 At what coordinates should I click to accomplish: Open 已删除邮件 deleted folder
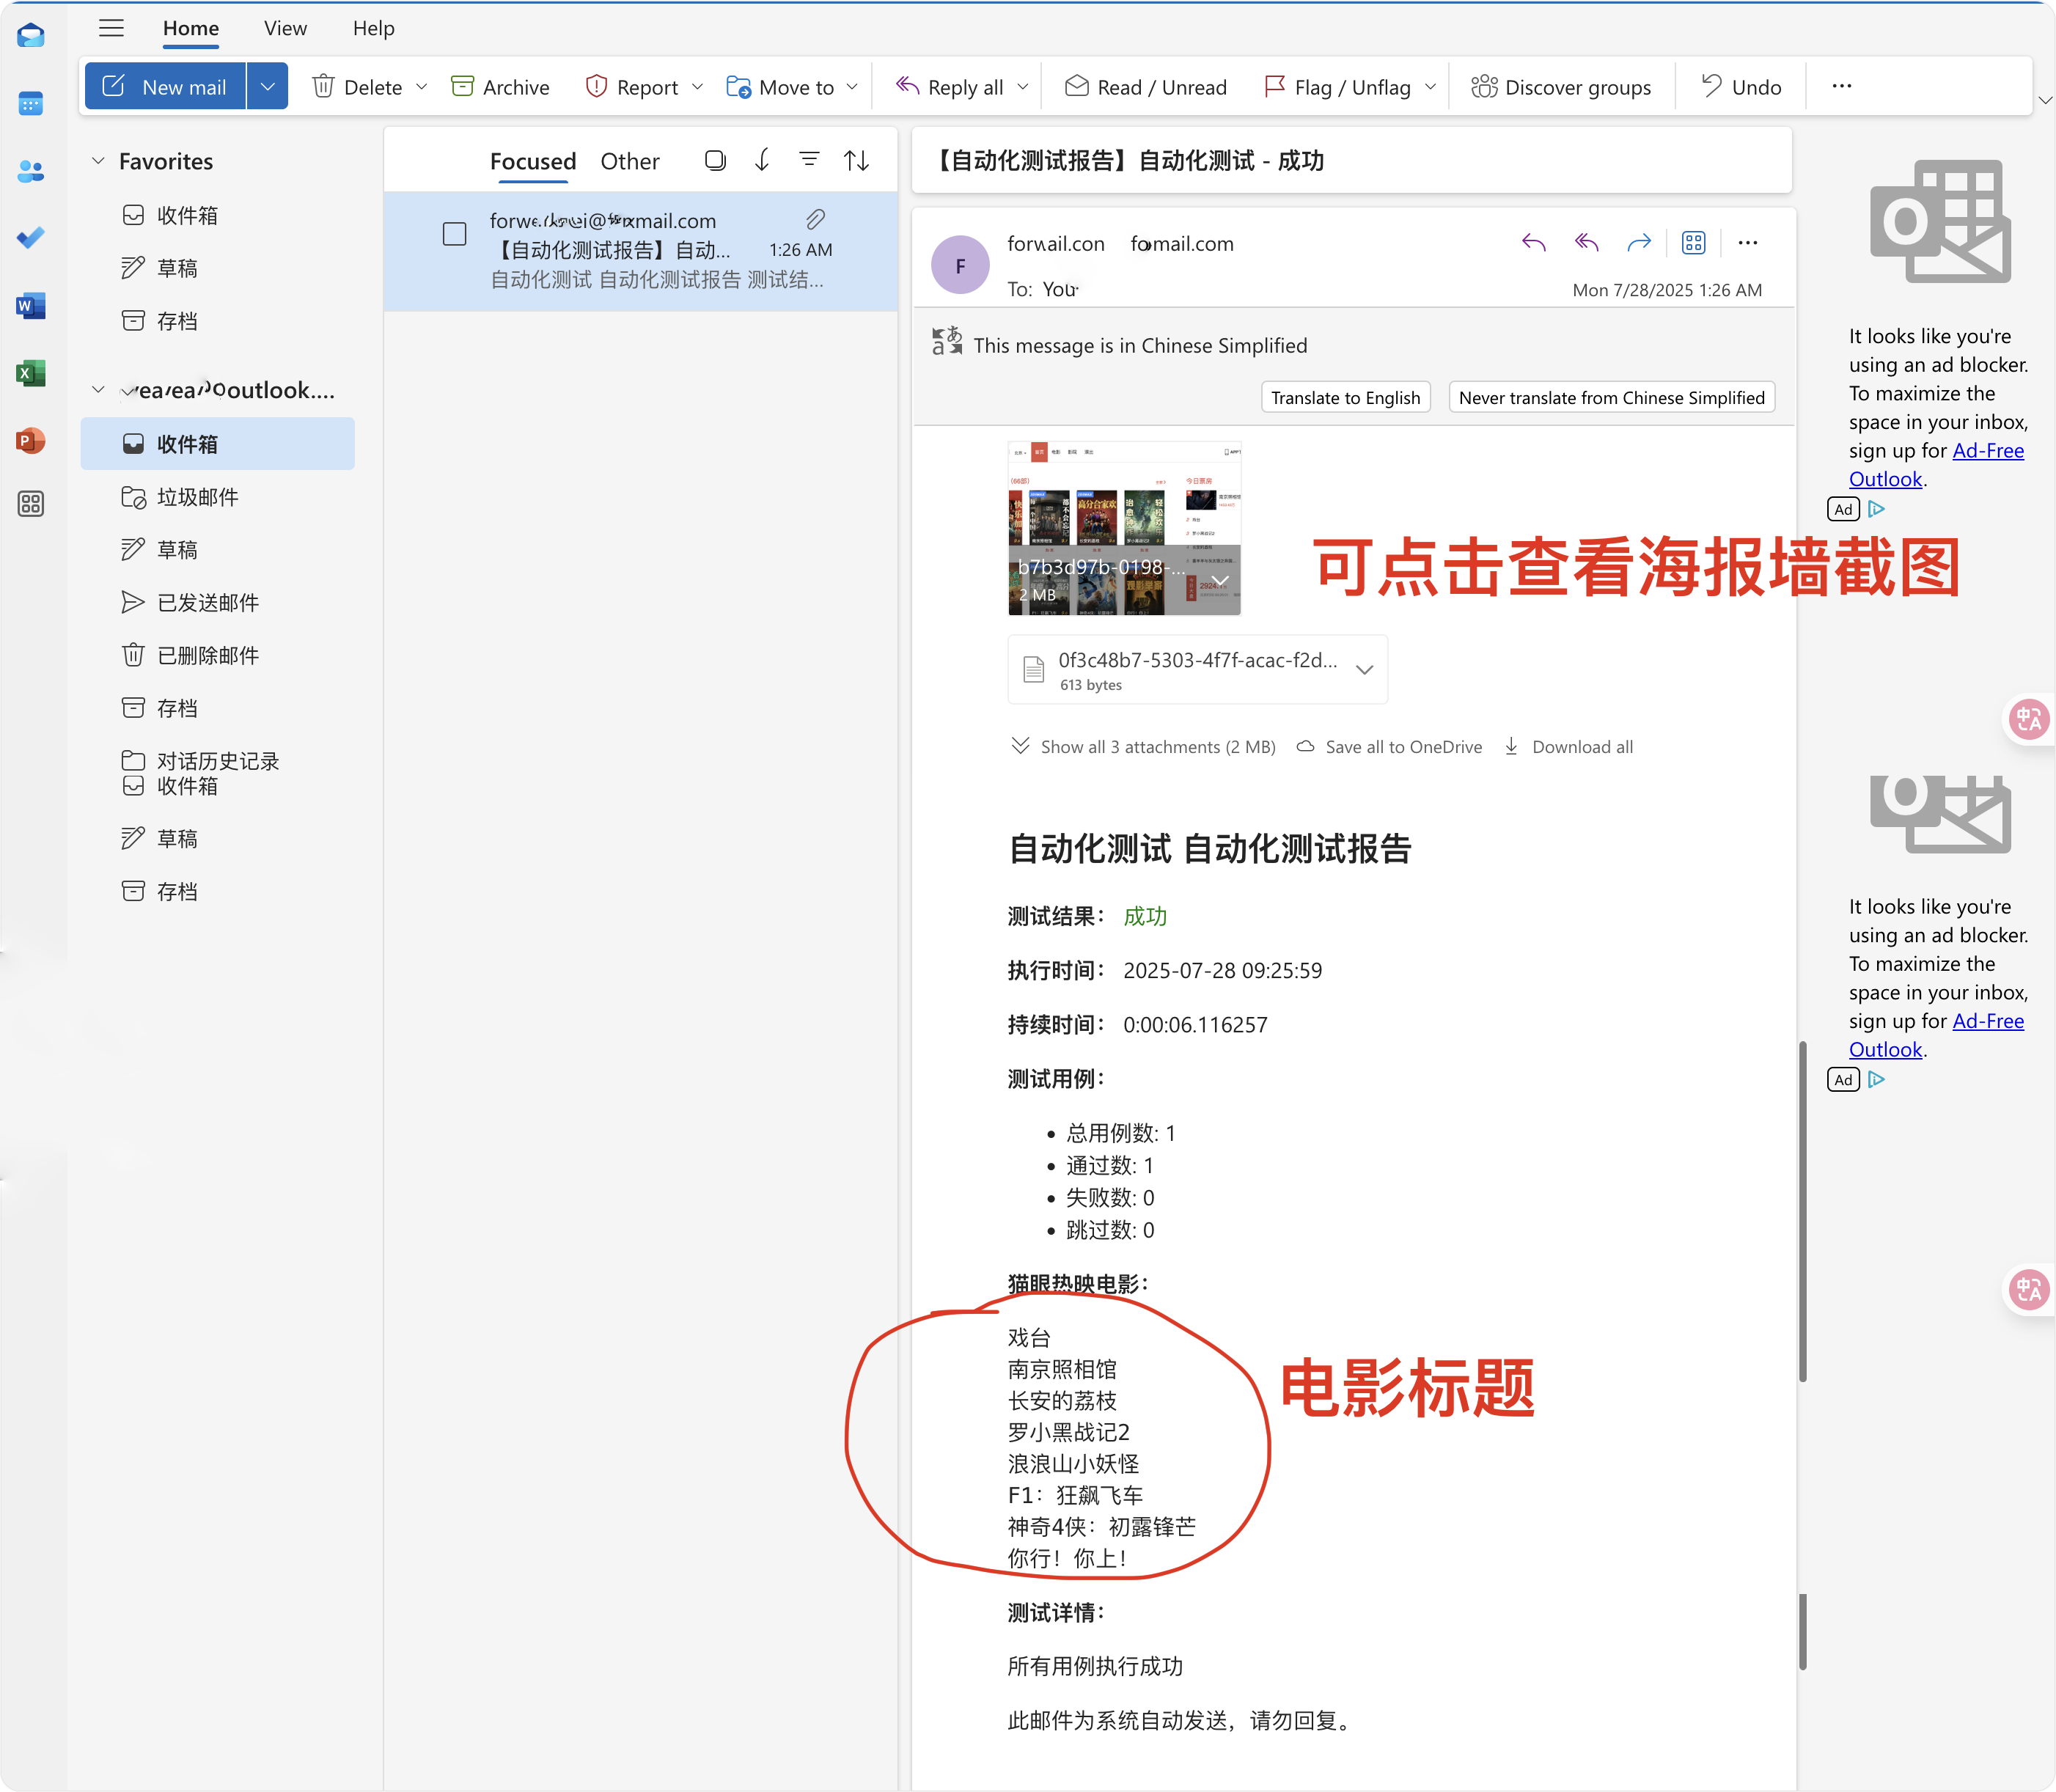(x=218, y=655)
